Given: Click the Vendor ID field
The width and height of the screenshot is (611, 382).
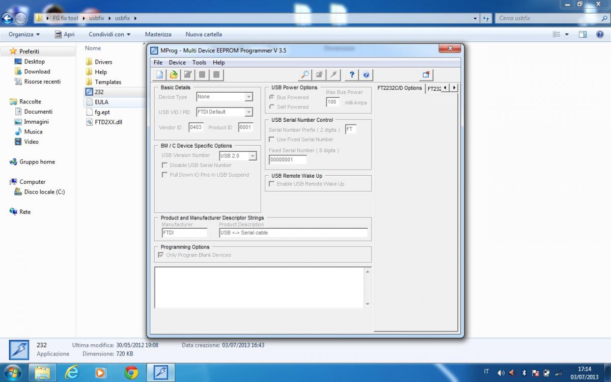Looking at the screenshot, I should tap(196, 127).
